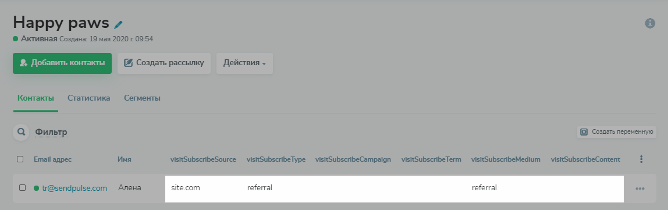Click the magnifier search icon beside Фильтр
The image size is (668, 210).
[x=21, y=132]
